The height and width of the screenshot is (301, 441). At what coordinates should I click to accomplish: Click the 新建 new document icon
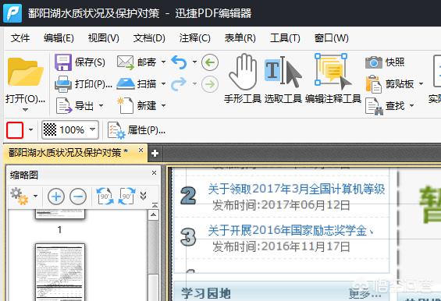tap(125, 106)
